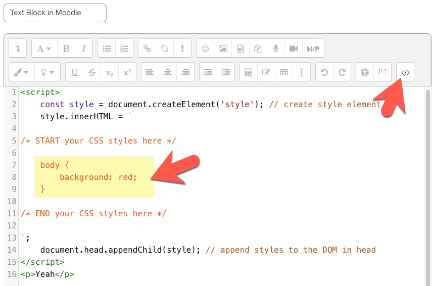Image resolution: width=432 pixels, height=286 pixels.
Task: Insert H5P content
Action: point(313,49)
